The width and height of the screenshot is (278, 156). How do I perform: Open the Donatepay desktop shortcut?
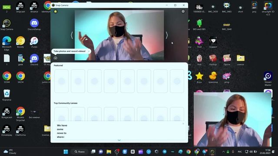[x=7, y=130]
